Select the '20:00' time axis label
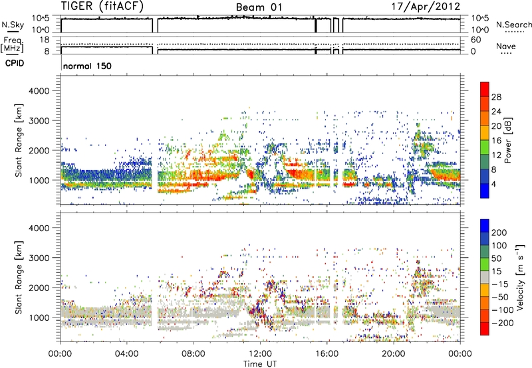This screenshot has height=368, width=532. click(x=393, y=354)
